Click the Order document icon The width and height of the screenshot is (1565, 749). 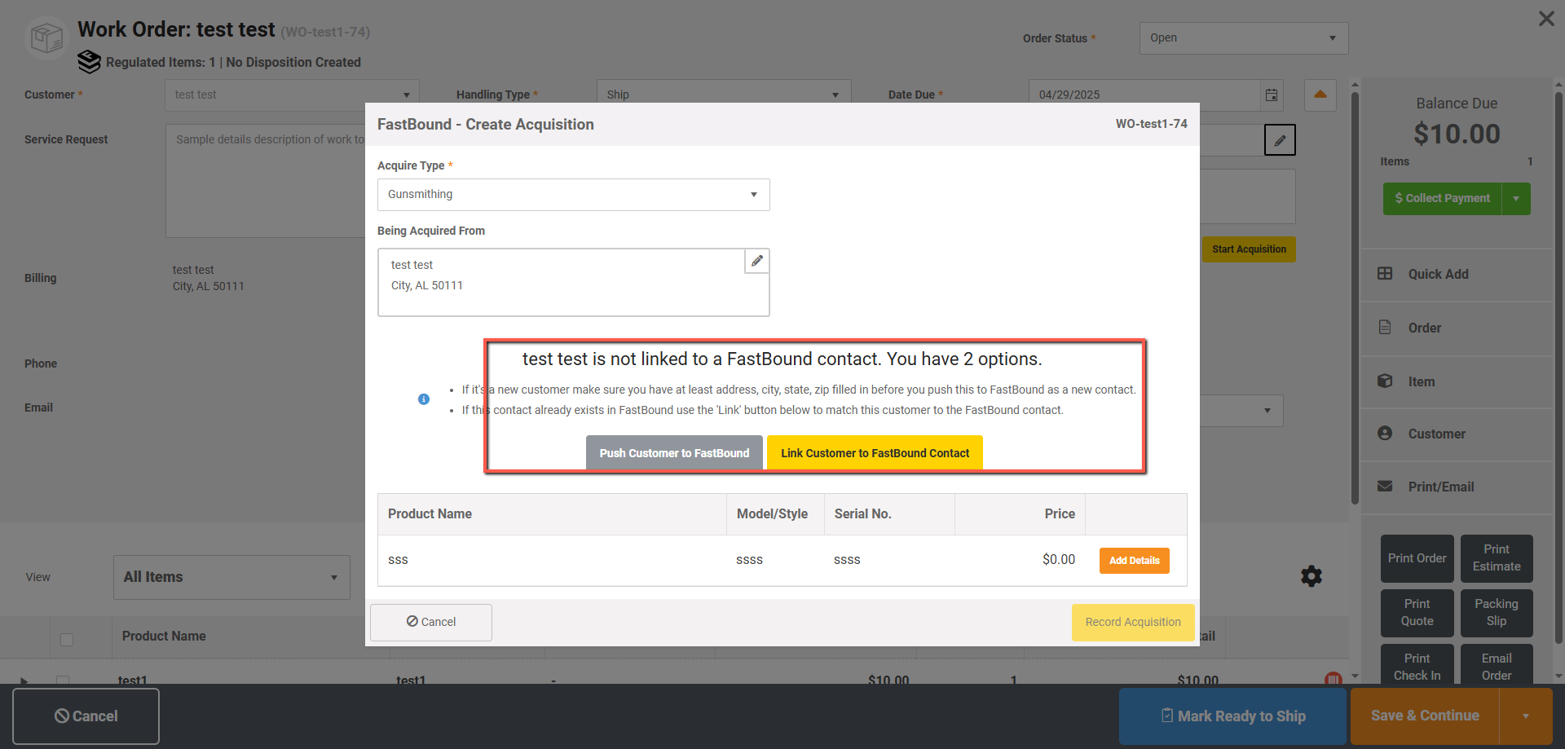click(1385, 327)
